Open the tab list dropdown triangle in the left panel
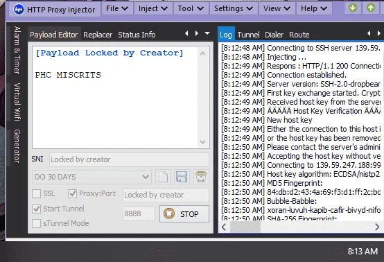384x262 pixels. [x=207, y=33]
